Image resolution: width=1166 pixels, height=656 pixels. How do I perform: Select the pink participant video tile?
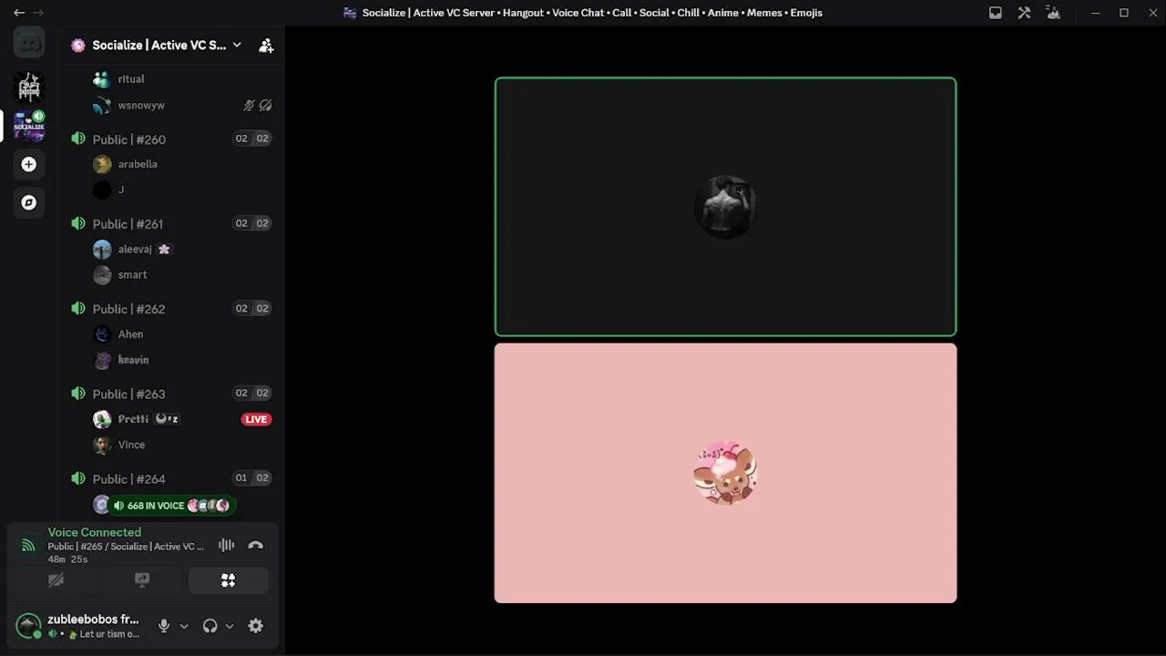click(x=725, y=473)
